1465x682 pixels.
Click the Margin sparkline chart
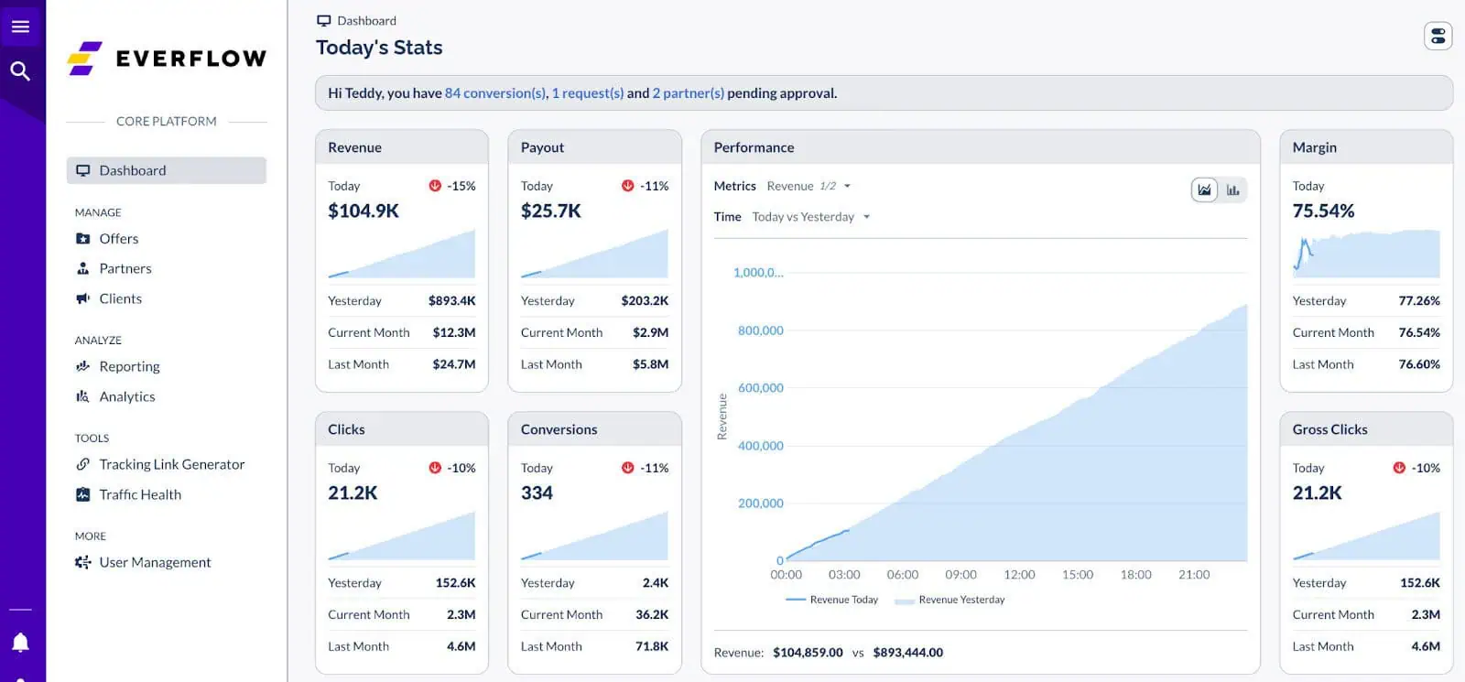(x=1365, y=254)
